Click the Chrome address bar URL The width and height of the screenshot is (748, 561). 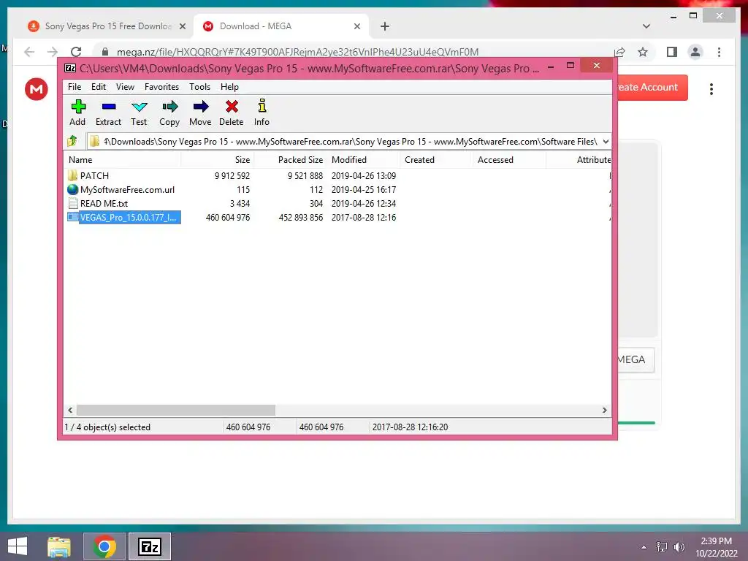point(298,52)
